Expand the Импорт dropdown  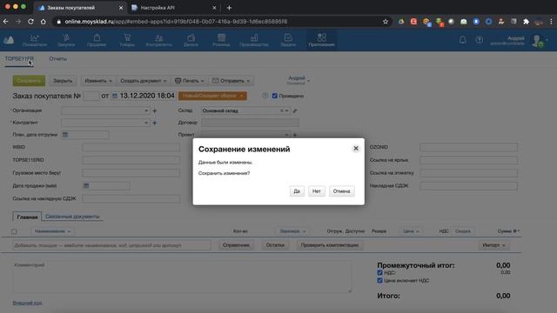coord(493,245)
